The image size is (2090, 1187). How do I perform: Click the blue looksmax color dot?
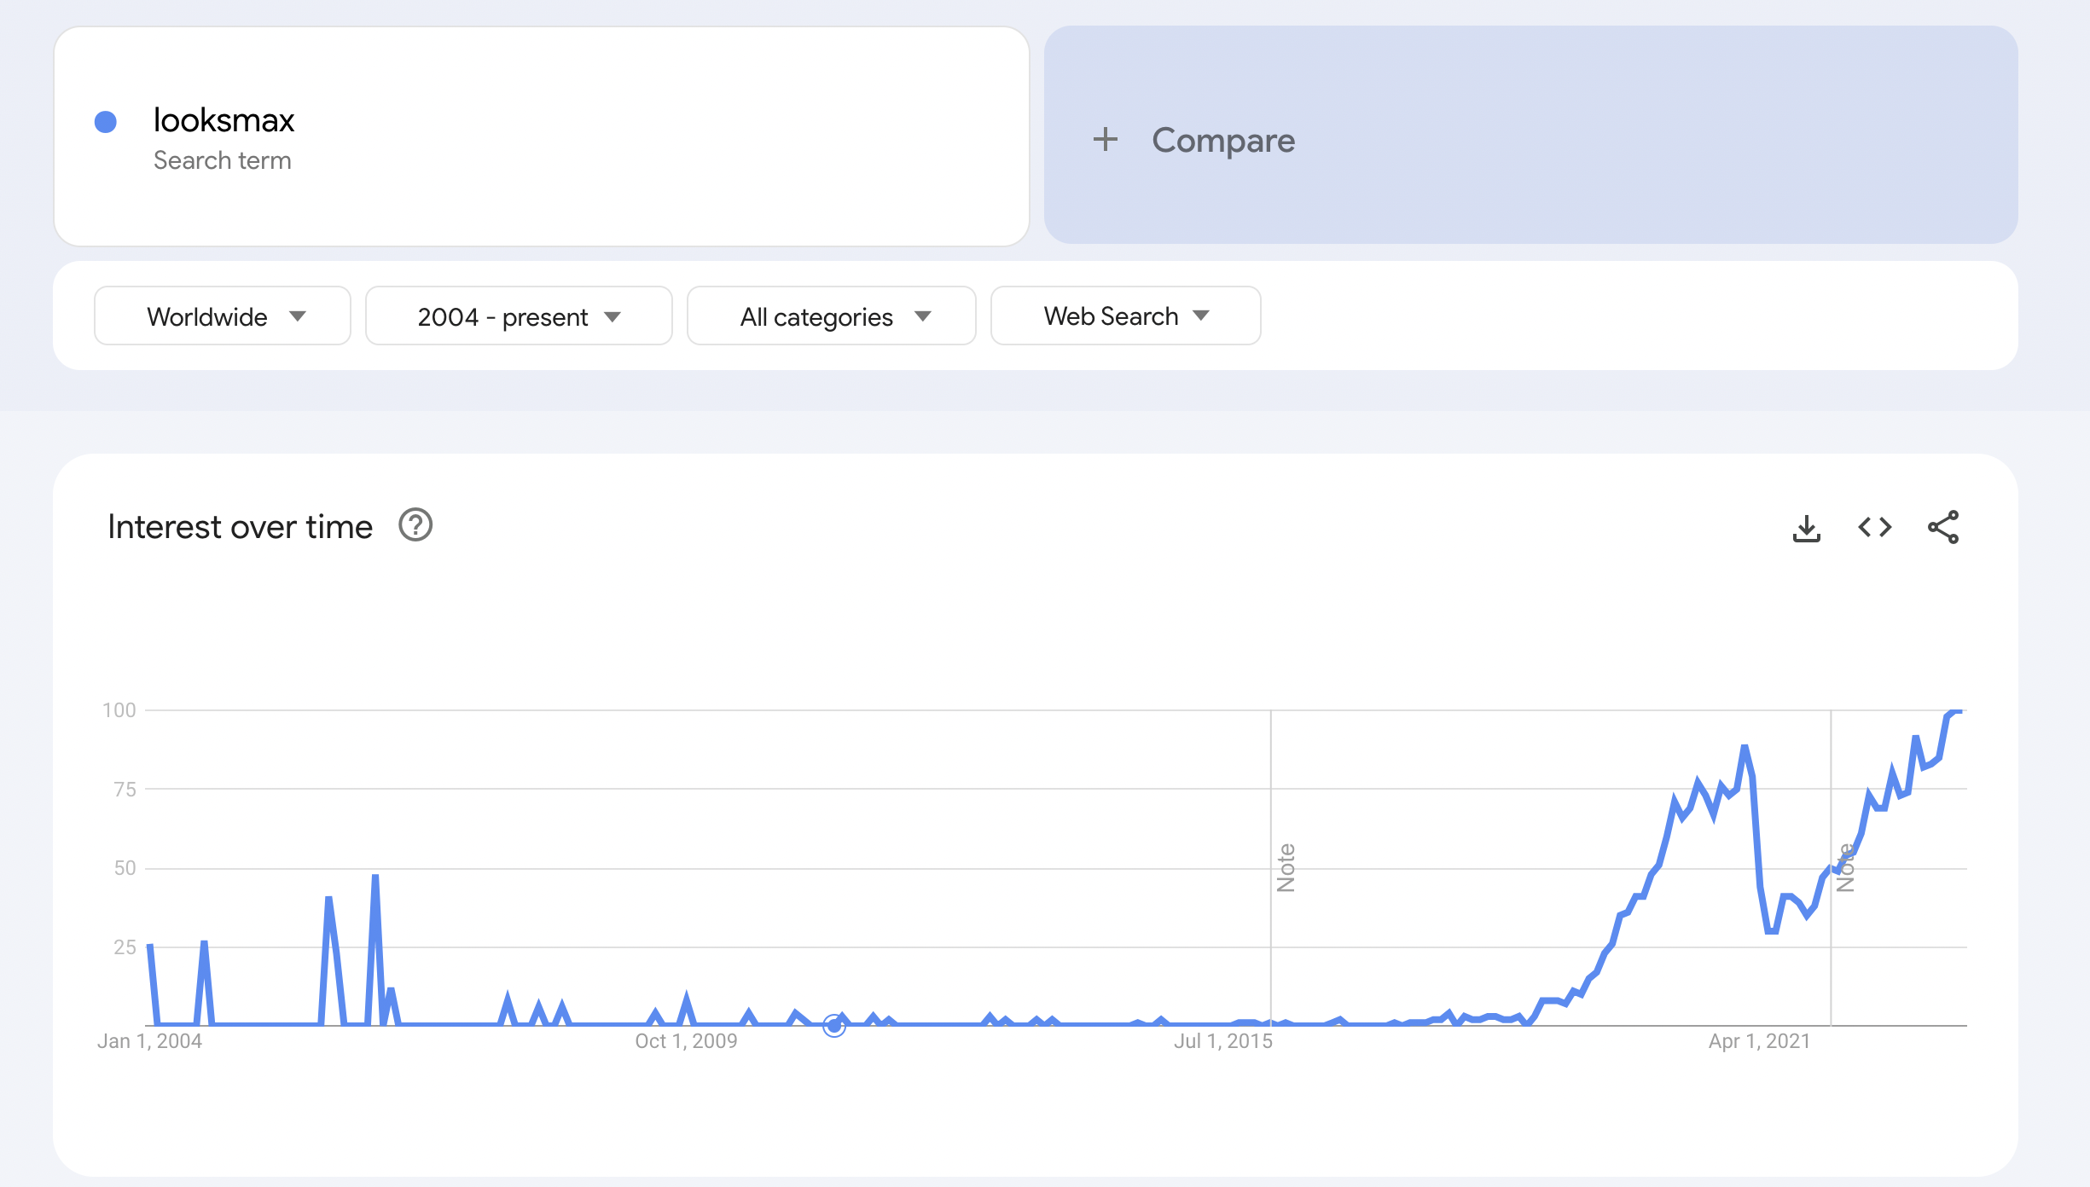(x=106, y=122)
